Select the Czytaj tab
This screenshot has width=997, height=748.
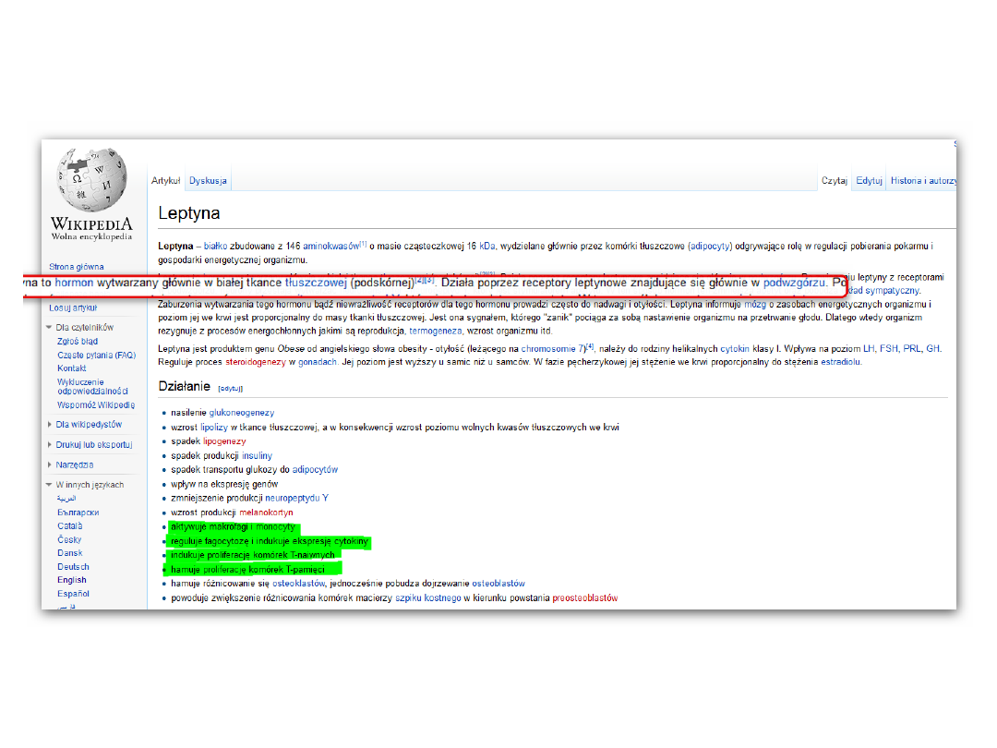tap(835, 181)
